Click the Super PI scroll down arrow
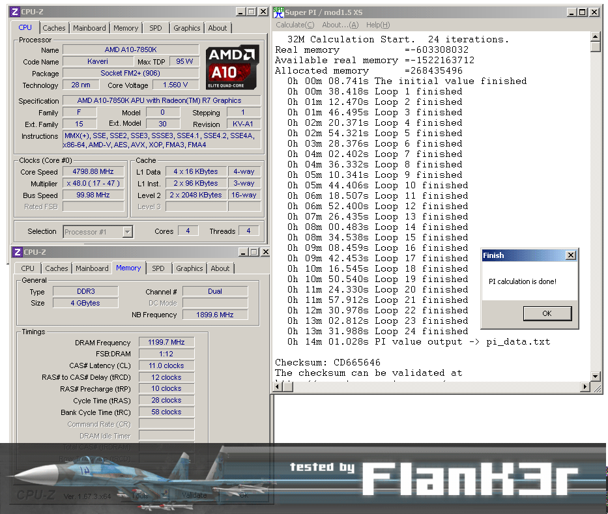The width and height of the screenshot is (608, 514). [595, 376]
